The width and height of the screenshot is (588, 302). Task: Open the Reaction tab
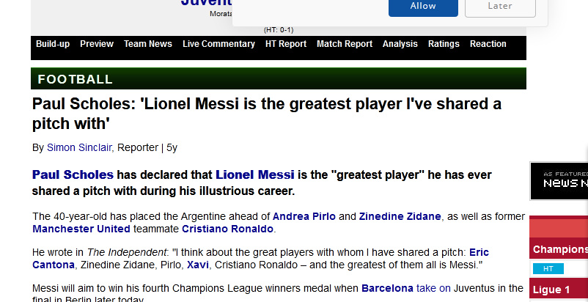(488, 44)
